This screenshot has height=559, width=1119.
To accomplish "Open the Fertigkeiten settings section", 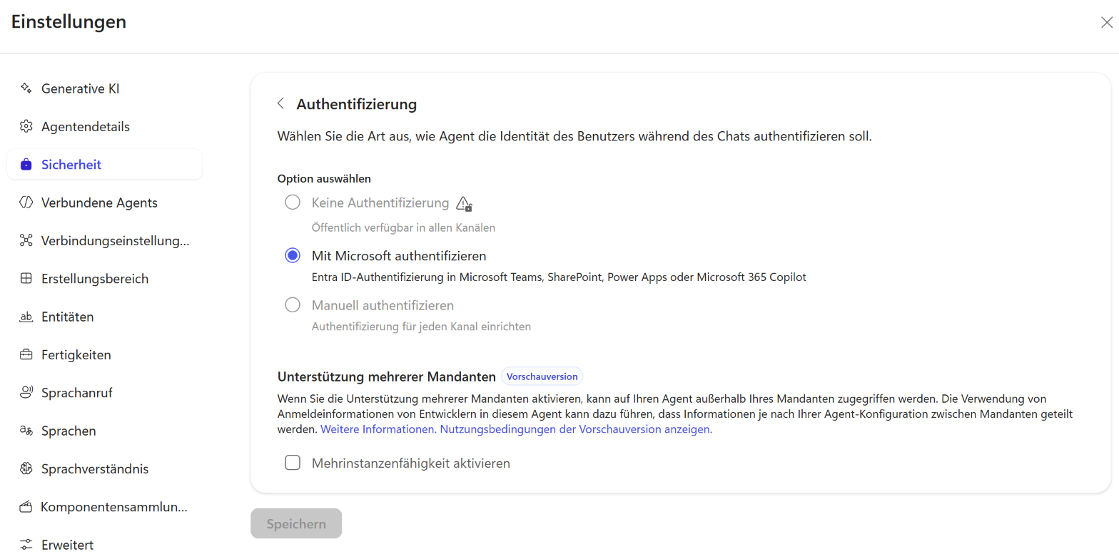I will 104,354.
